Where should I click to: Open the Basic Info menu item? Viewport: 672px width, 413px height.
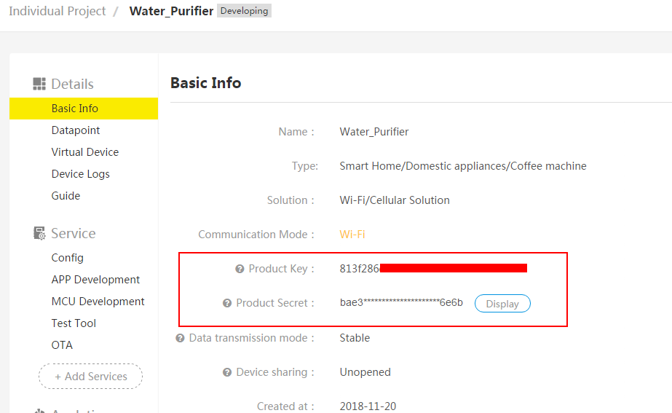(74, 109)
